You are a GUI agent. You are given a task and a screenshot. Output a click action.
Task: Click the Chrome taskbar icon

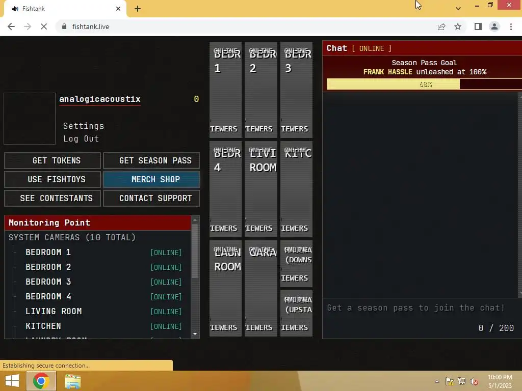pos(41,381)
